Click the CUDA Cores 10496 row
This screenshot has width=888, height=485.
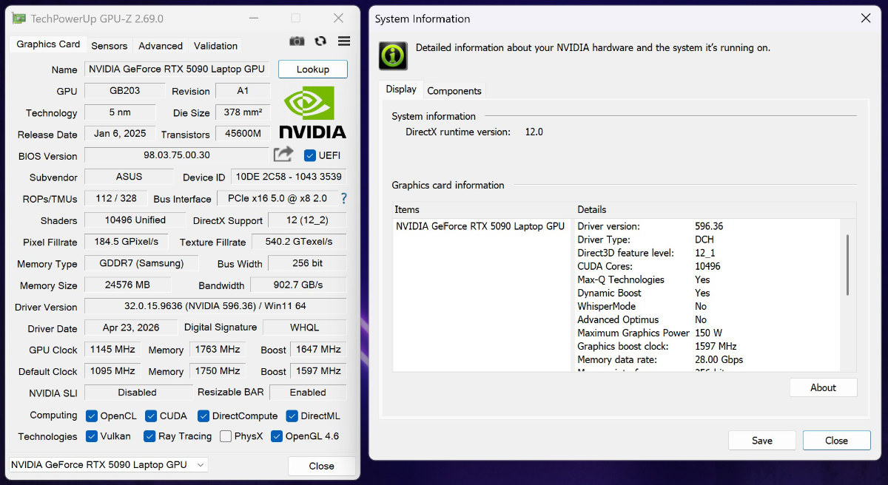coord(708,266)
